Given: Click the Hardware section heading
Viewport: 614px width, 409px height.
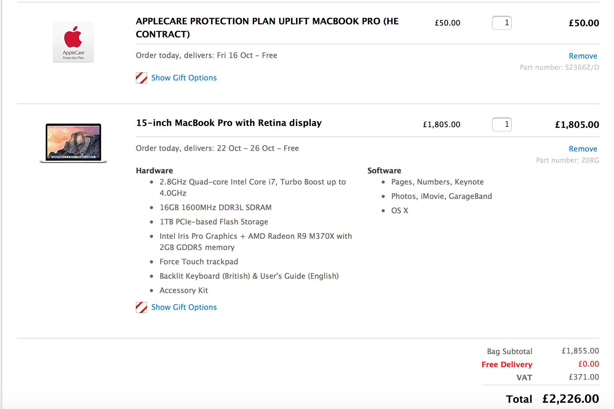Looking at the screenshot, I should [x=154, y=171].
